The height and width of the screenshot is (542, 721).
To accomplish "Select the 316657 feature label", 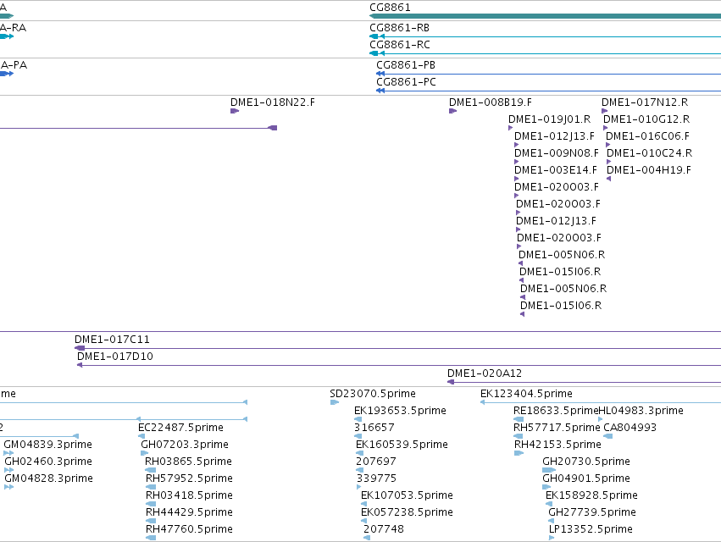I will tap(374, 428).
